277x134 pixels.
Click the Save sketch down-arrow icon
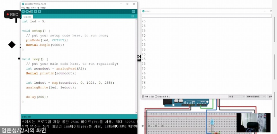pyautogui.click(x=39, y=12)
